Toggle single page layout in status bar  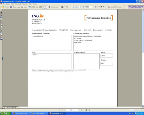pyautogui.click(x=132, y=110)
